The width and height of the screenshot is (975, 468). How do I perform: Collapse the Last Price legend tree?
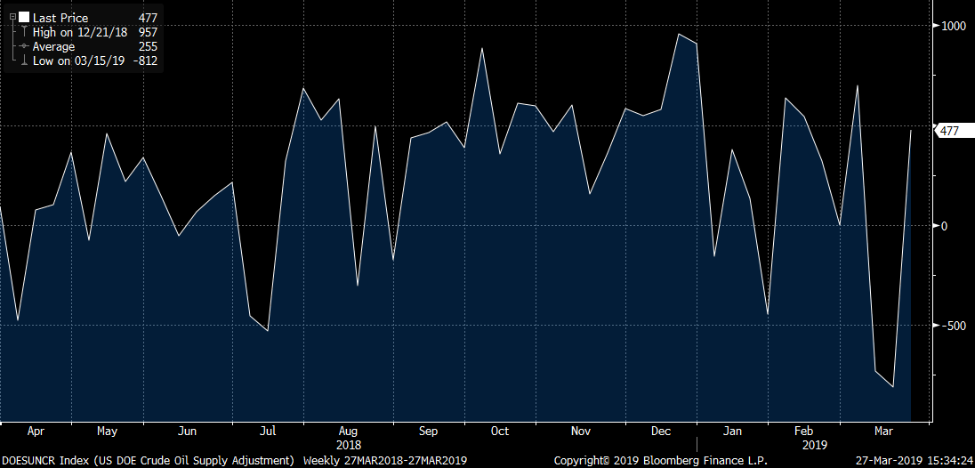[12, 18]
